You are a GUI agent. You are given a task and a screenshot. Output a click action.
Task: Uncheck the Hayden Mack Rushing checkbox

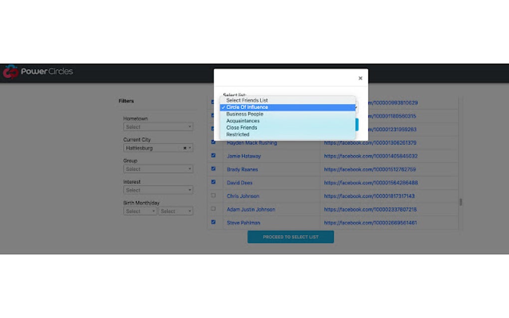click(x=213, y=142)
